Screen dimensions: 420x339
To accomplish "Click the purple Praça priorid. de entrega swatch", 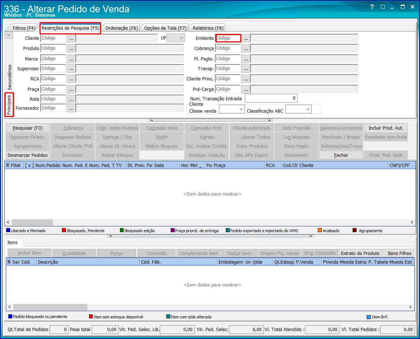I will pos(172,230).
